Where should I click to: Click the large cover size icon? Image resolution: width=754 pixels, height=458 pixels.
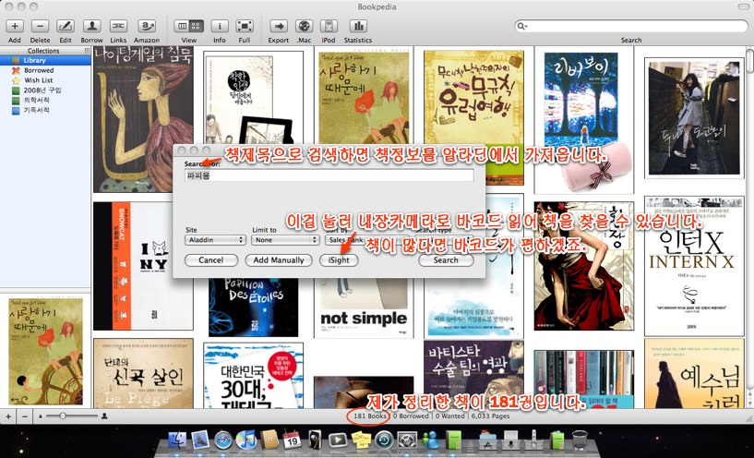pos(104,416)
